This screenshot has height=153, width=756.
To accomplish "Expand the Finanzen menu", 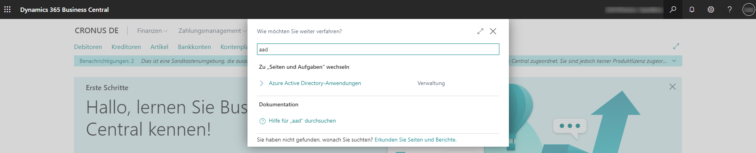I will click(x=152, y=30).
